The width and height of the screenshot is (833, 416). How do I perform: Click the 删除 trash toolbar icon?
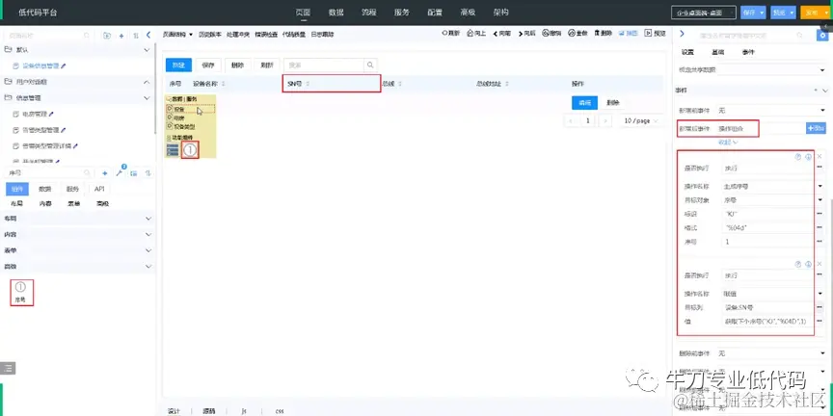pos(603,33)
